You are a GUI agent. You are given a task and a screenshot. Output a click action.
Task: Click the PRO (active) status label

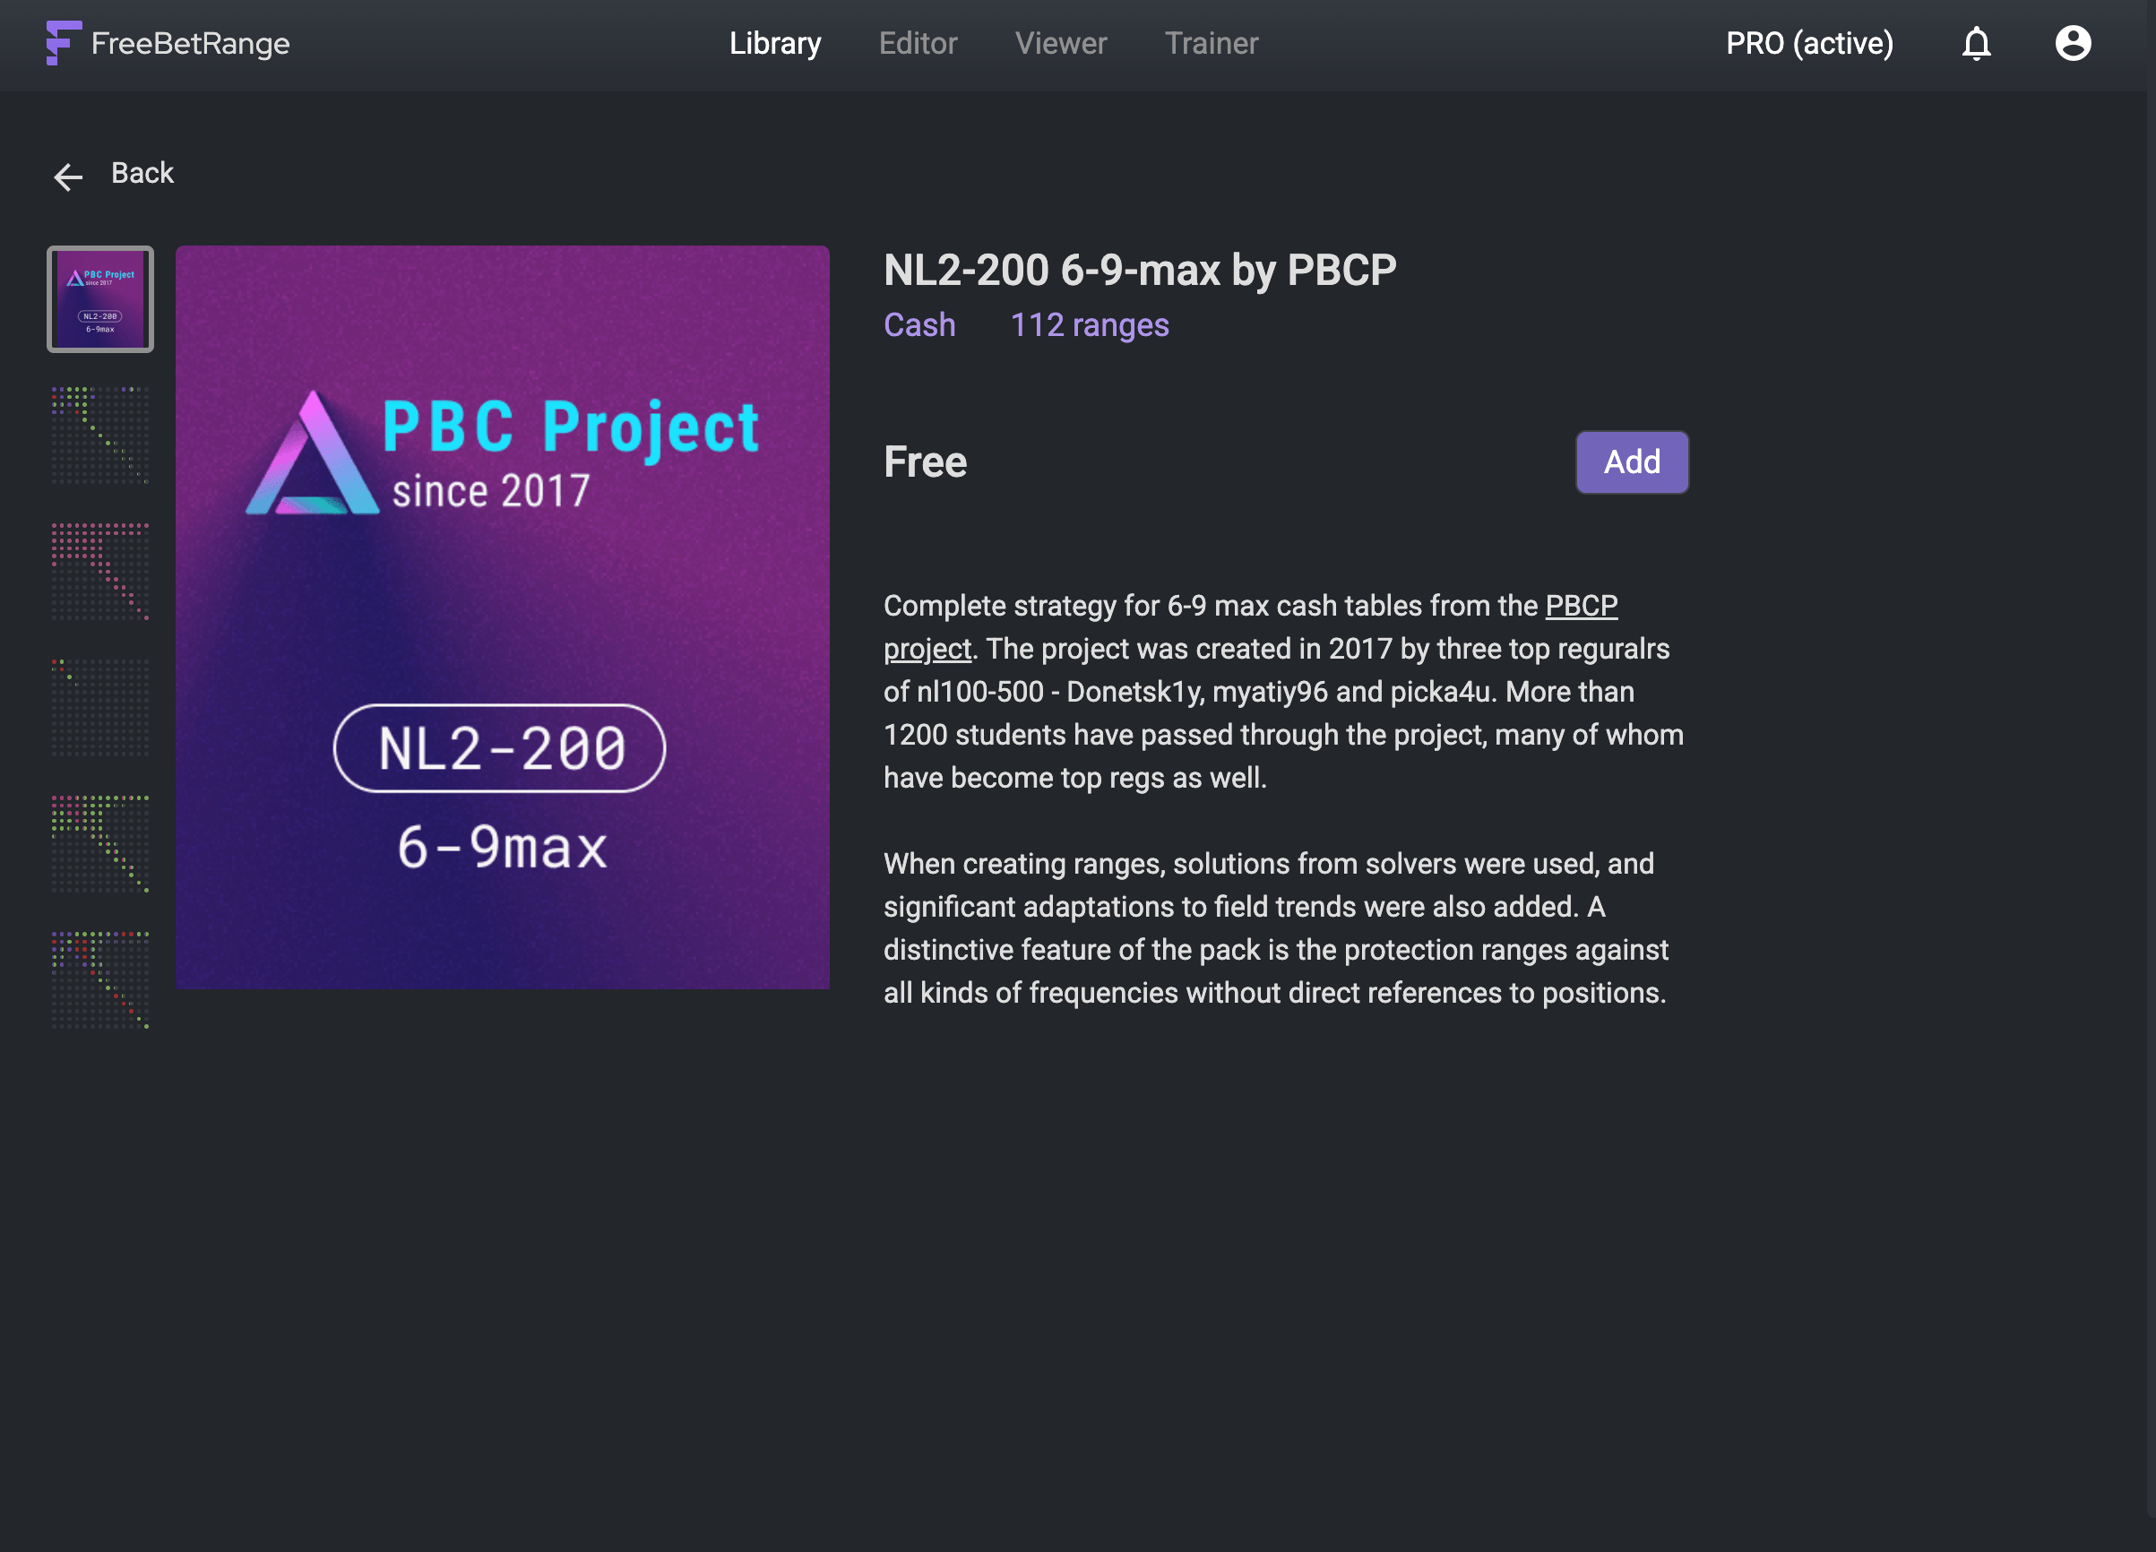coord(1808,44)
